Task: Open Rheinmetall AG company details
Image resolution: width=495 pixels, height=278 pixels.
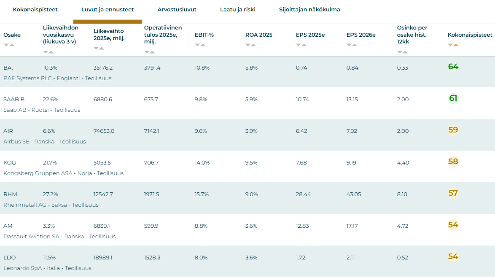Action: click(51, 205)
